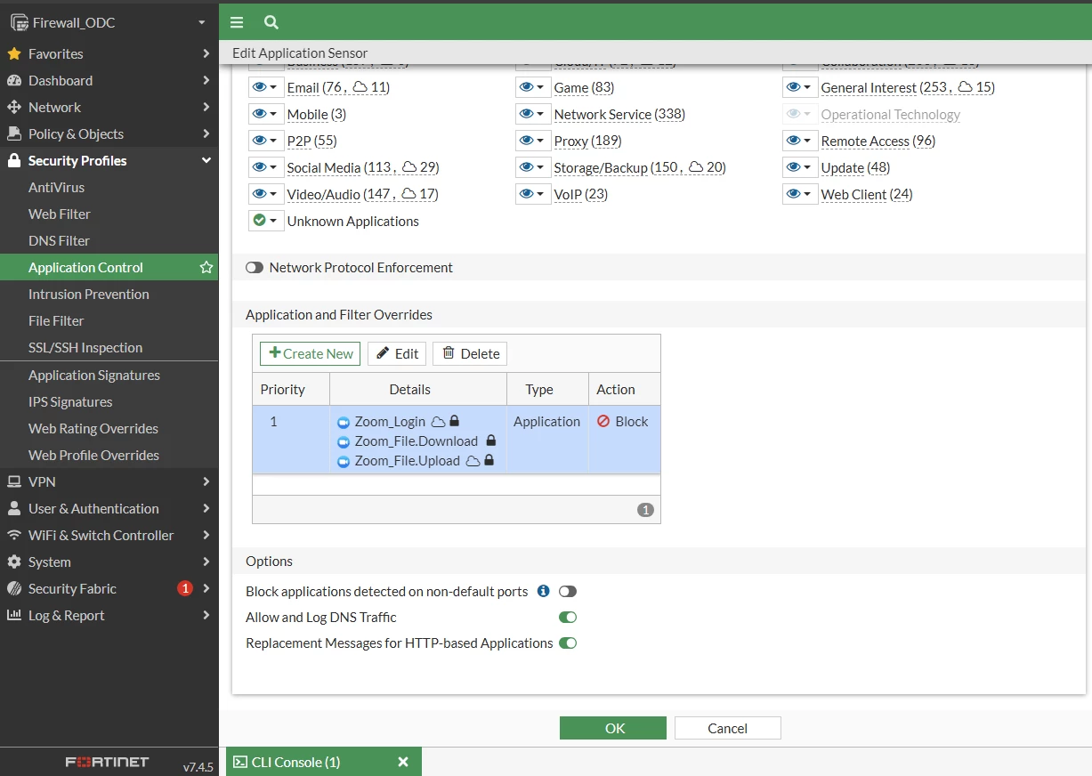Click Create New override button

point(311,353)
